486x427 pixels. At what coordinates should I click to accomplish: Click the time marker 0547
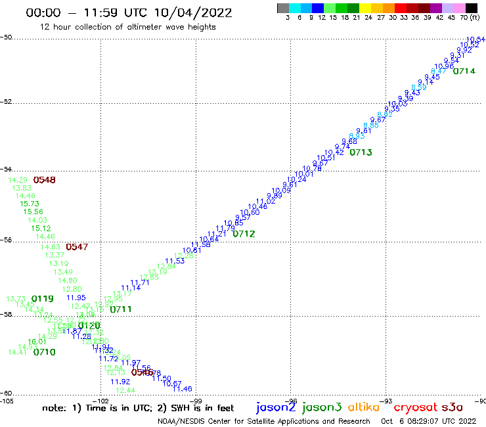[77, 247]
